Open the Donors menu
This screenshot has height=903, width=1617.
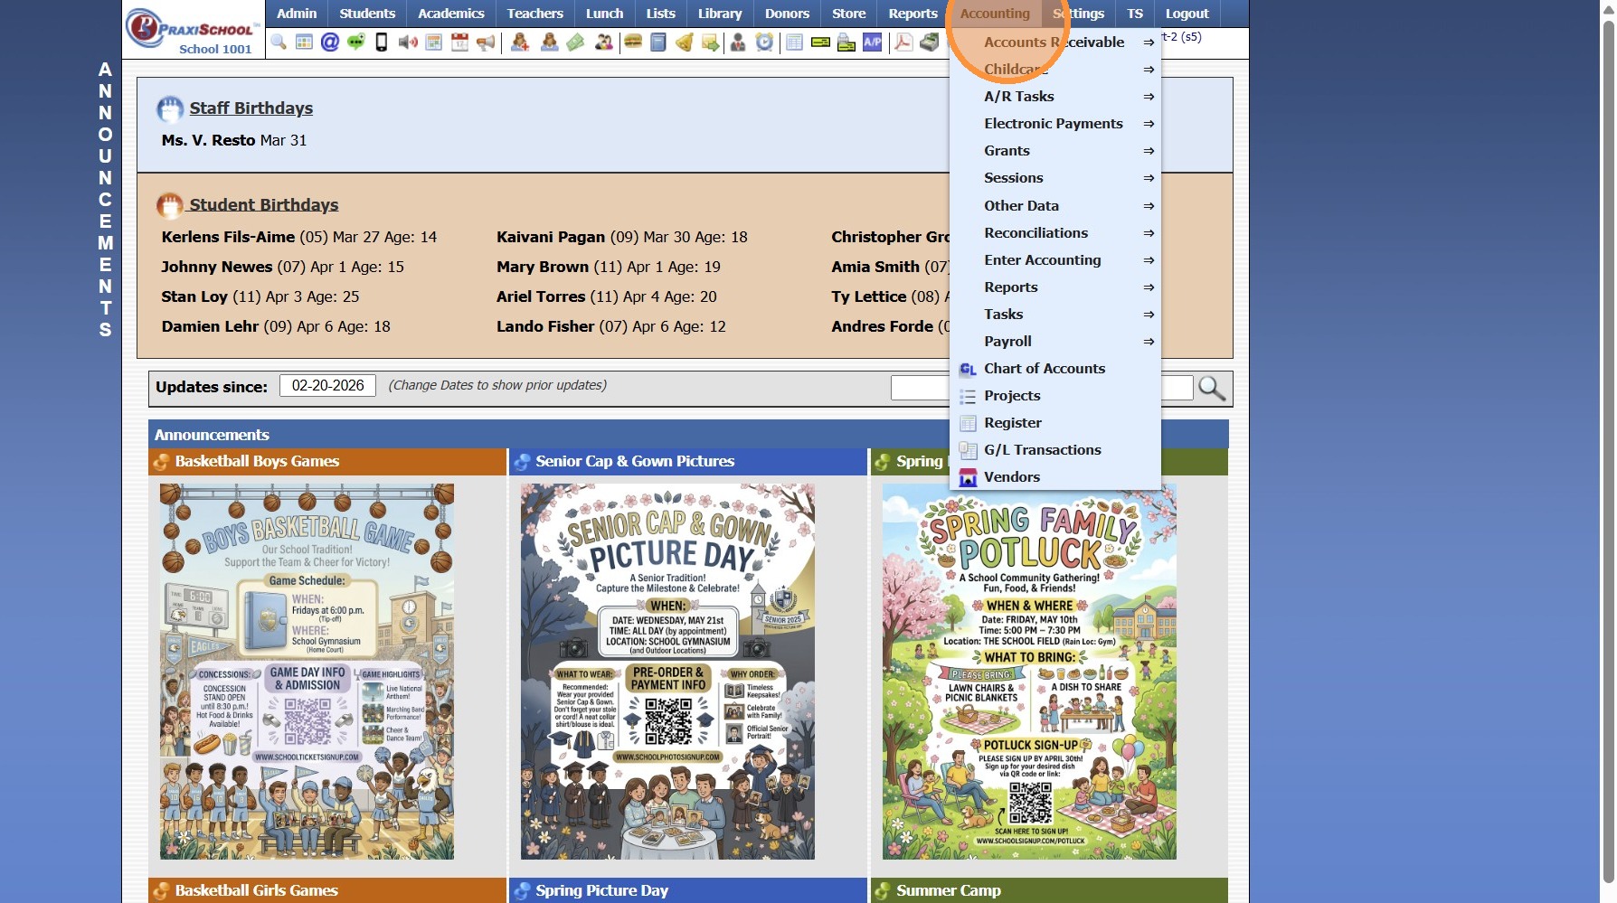click(787, 14)
